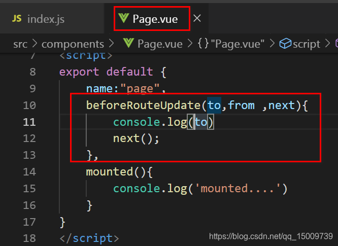Click the beforeRouteUpdate method name

point(144,106)
